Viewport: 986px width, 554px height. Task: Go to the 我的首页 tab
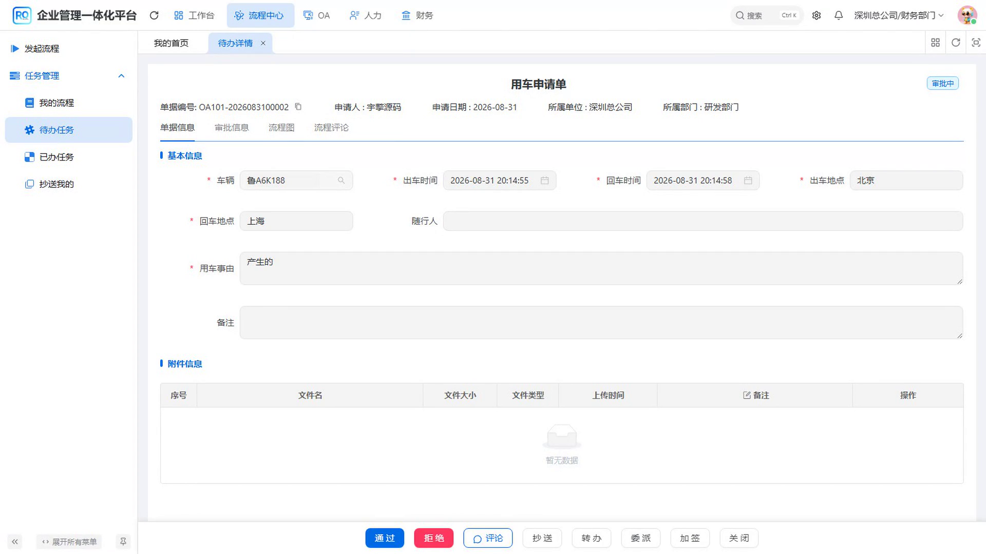point(171,43)
